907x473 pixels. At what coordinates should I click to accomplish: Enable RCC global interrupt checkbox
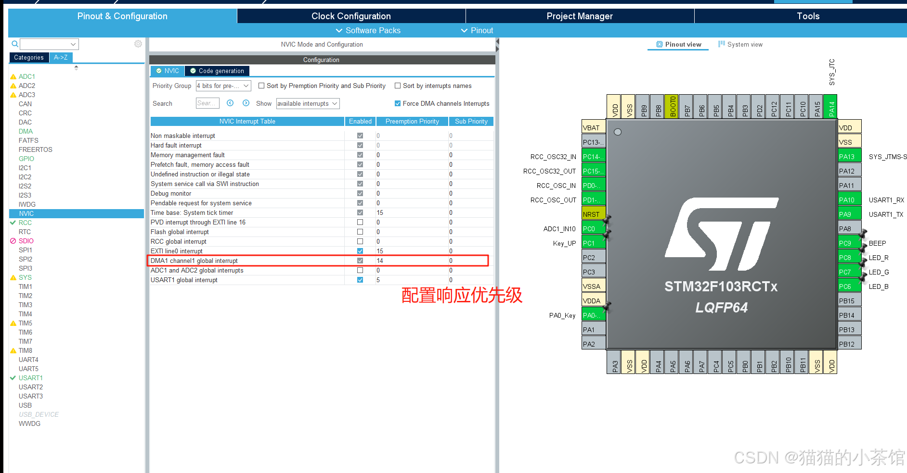[360, 241]
